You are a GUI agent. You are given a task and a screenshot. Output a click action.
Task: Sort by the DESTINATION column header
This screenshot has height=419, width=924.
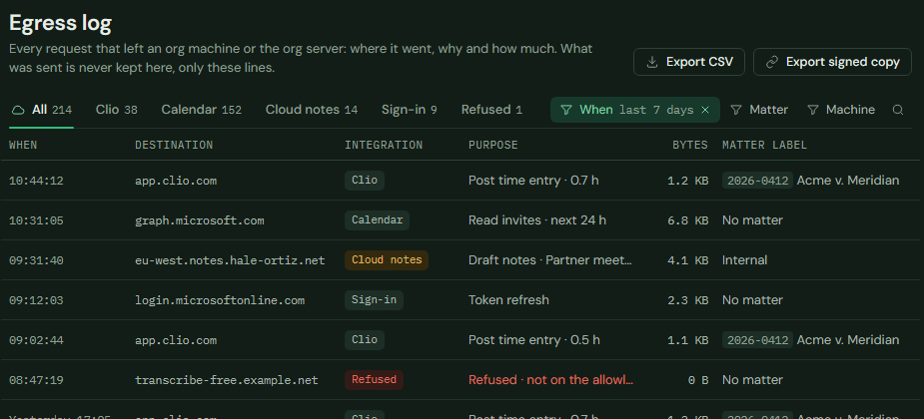174,145
